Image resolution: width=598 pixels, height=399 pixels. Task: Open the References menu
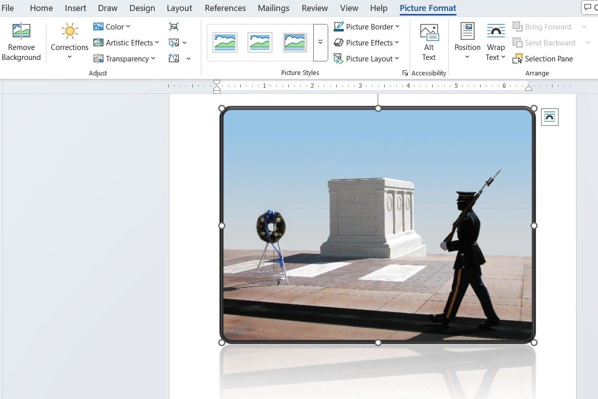(x=225, y=8)
